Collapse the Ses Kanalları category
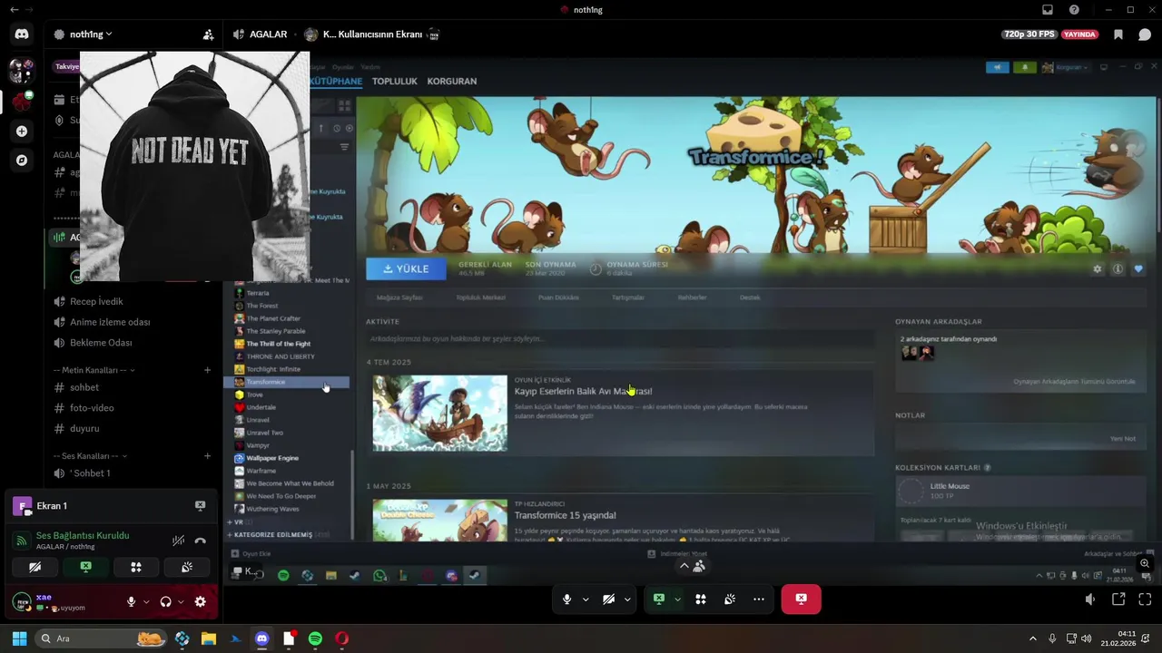The width and height of the screenshot is (1162, 653). tap(91, 456)
